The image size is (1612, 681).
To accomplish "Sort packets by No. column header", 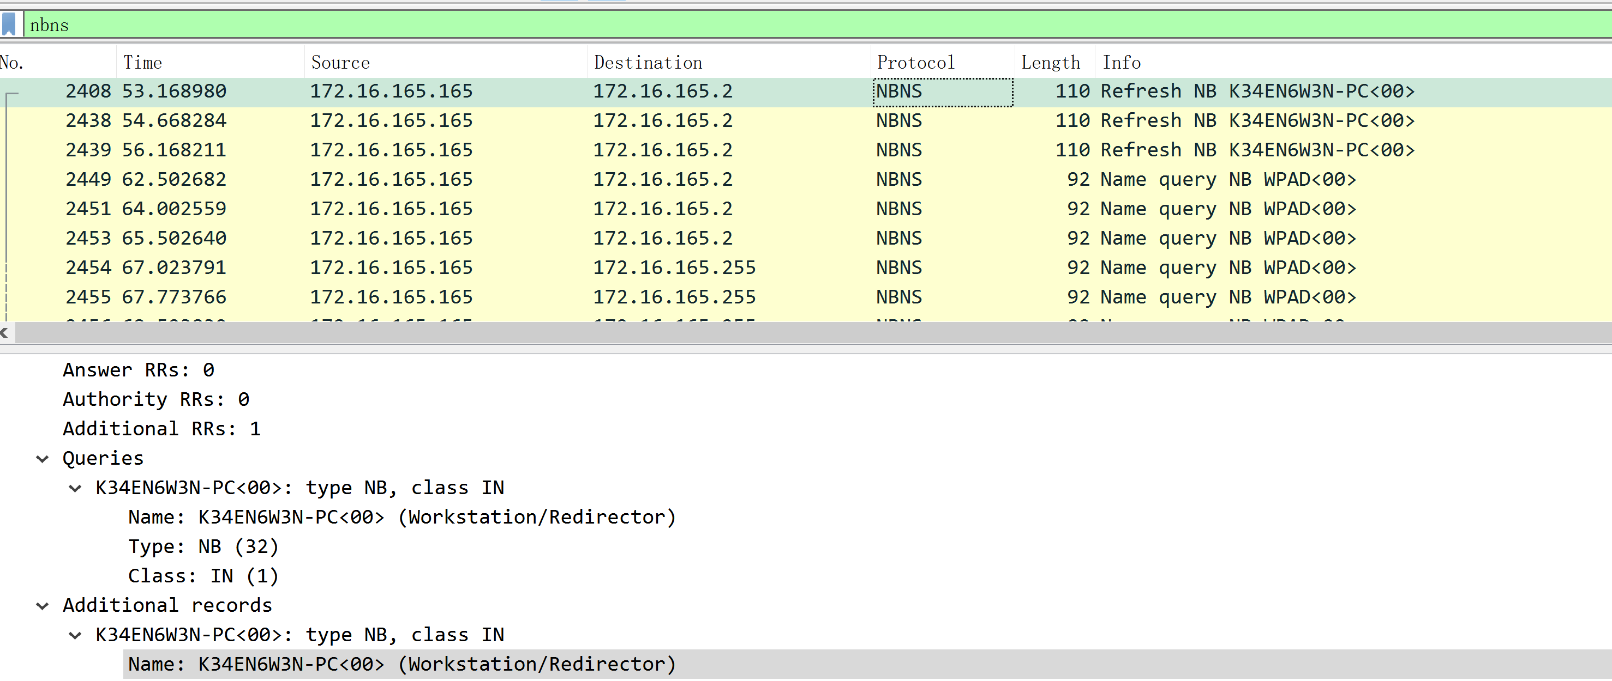I will click(58, 63).
